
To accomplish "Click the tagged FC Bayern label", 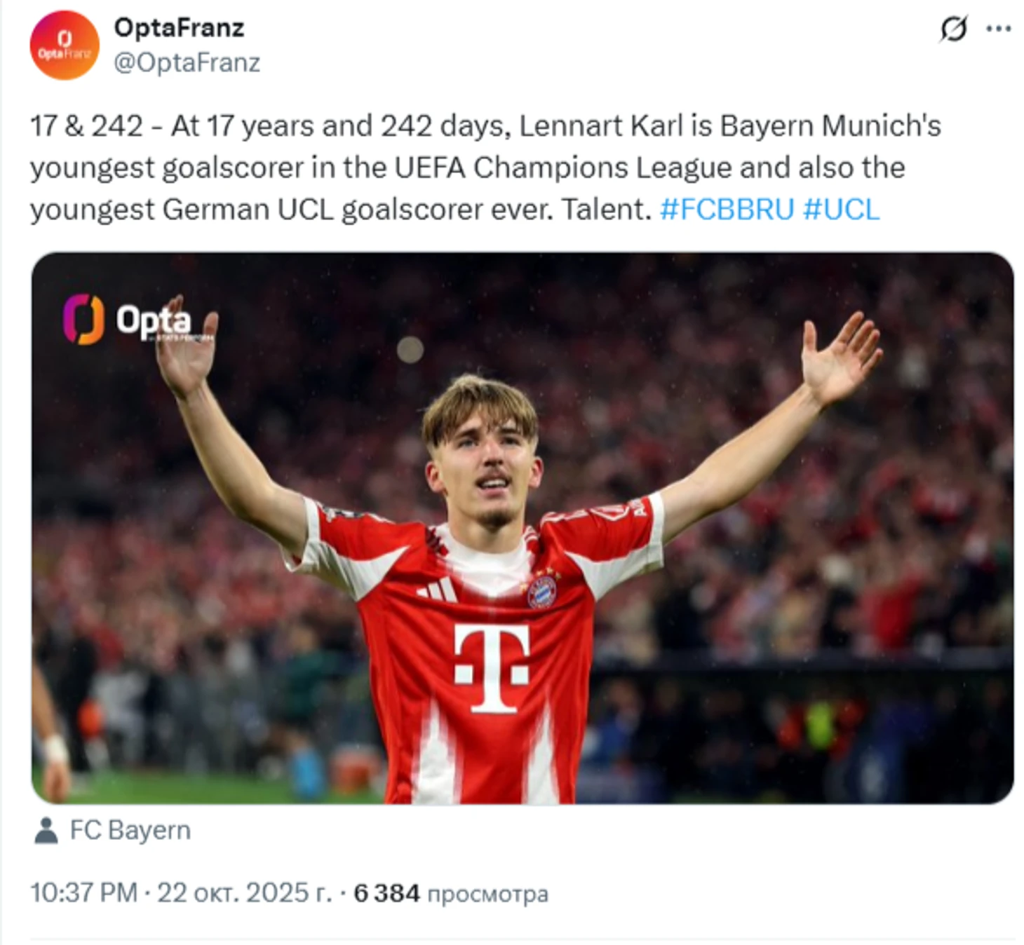I will tap(130, 830).
